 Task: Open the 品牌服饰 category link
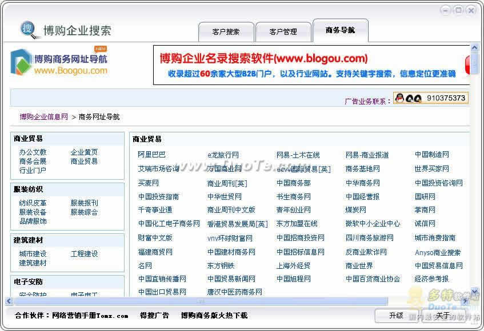[x=33, y=221]
